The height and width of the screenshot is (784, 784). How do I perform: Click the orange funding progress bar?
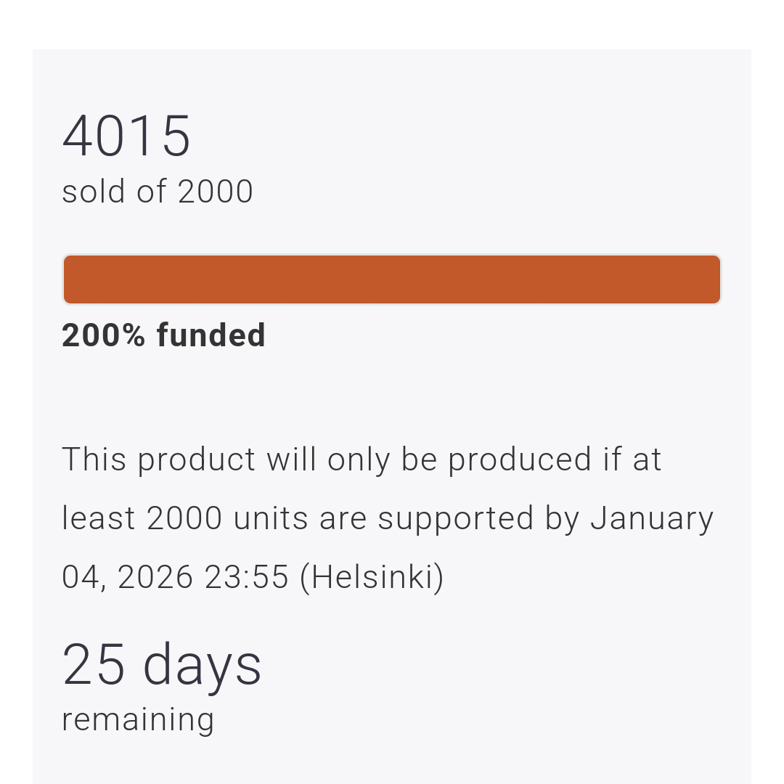[x=392, y=279]
